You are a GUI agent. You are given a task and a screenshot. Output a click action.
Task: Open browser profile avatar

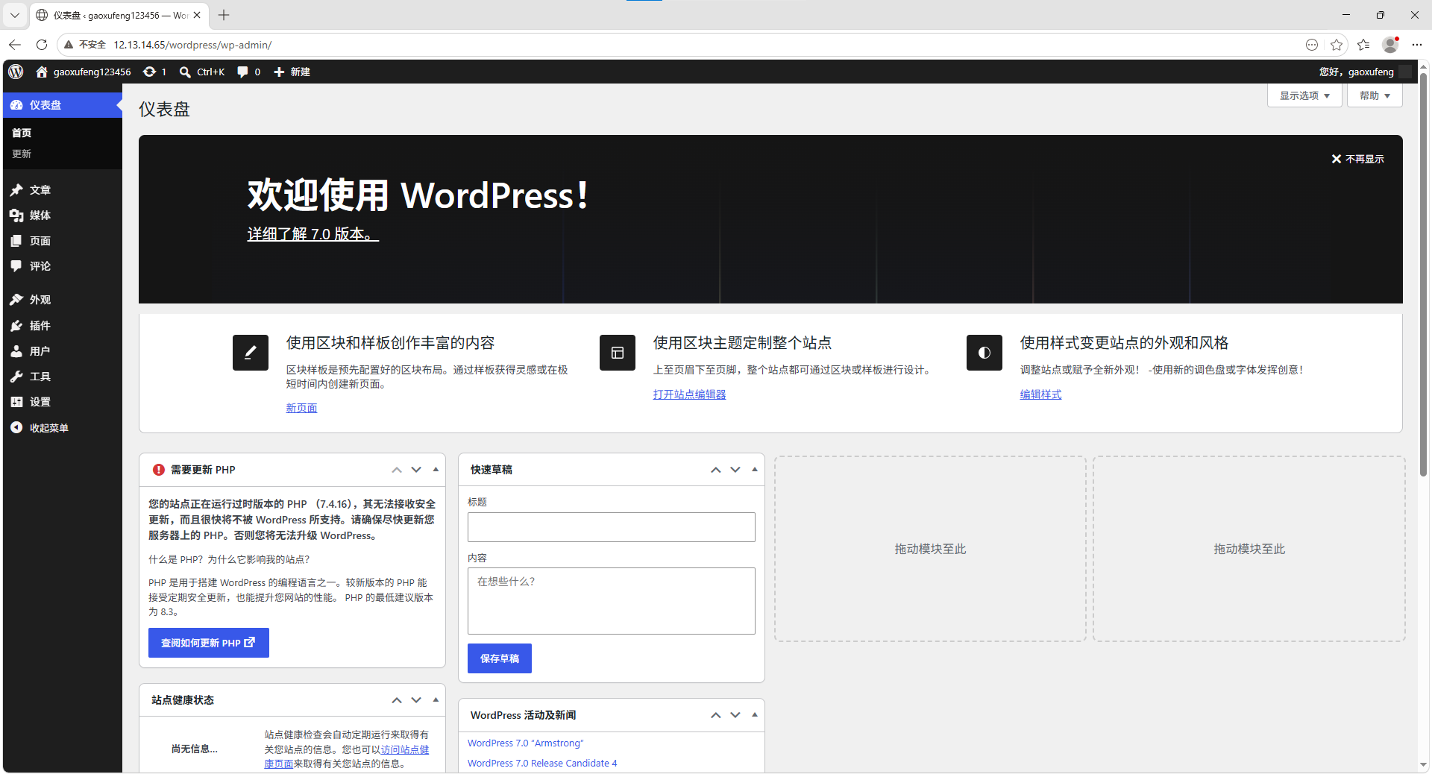click(x=1390, y=45)
